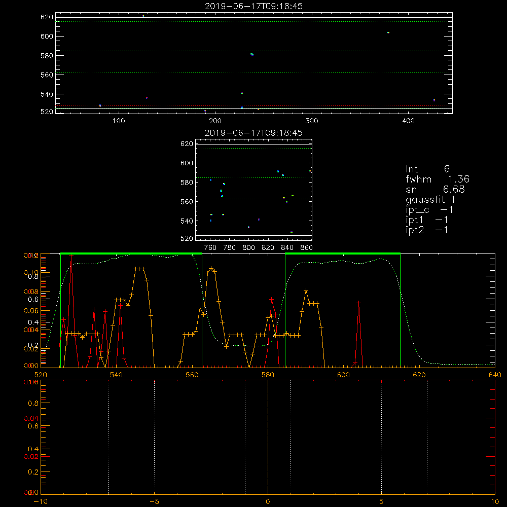Click y-axis label '600' of the small middle plot
The image size is (507, 507).
(x=187, y=163)
